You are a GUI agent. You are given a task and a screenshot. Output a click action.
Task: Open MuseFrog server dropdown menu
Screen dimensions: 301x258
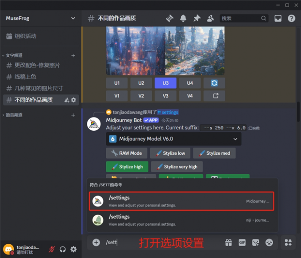(41, 18)
